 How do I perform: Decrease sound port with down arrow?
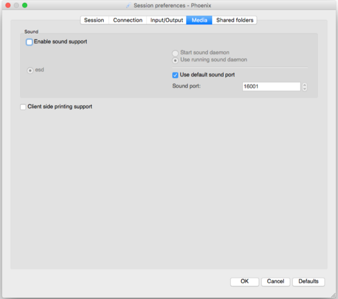pyautogui.click(x=305, y=89)
